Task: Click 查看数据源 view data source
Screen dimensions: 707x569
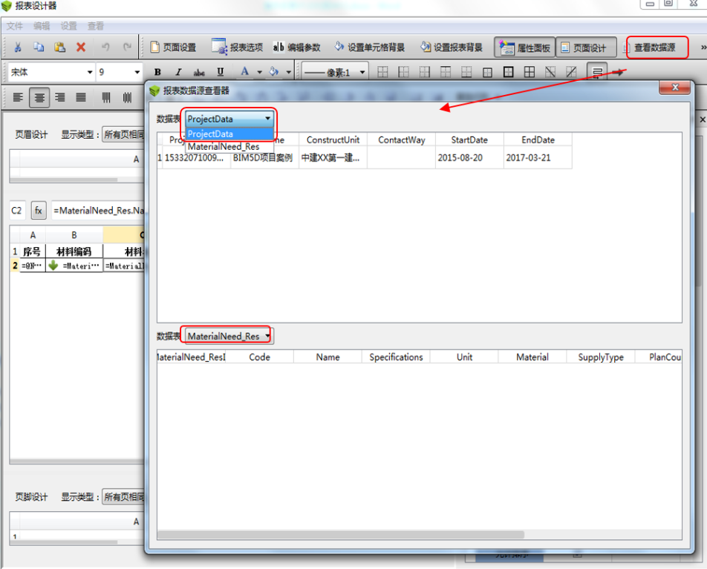Action: 654,47
